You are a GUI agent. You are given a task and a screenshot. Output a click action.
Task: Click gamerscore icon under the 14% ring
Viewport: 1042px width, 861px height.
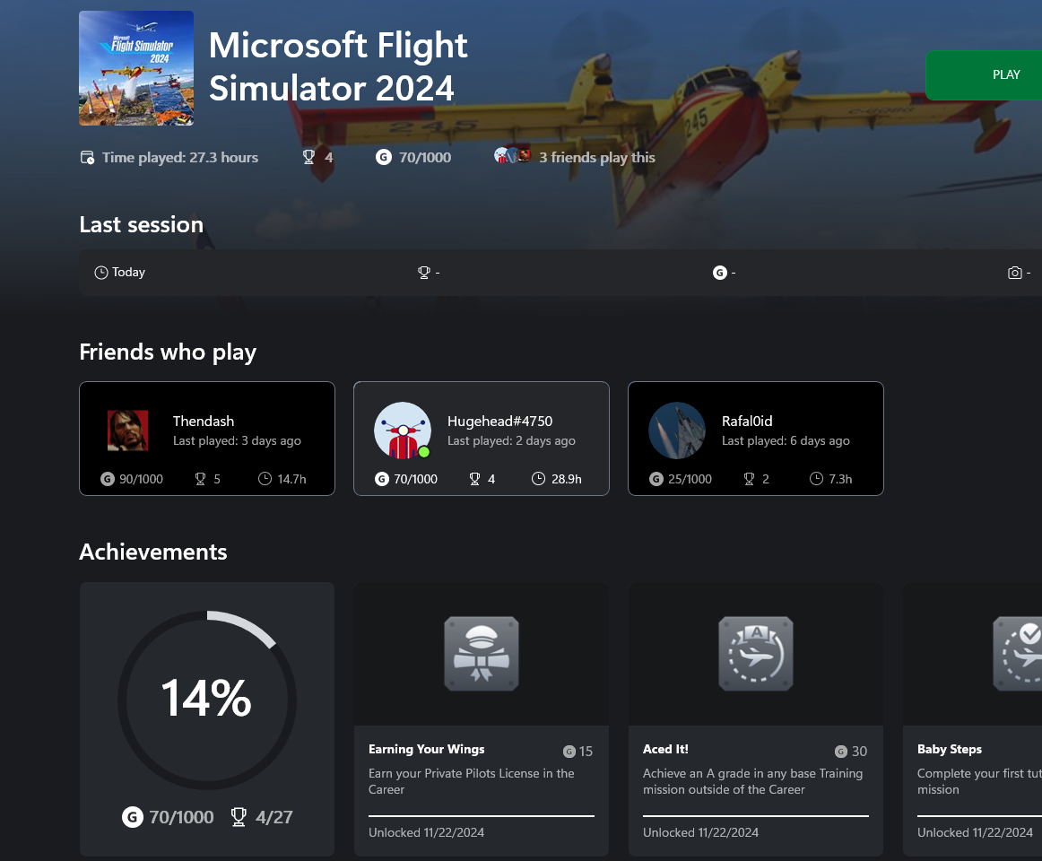(x=132, y=816)
